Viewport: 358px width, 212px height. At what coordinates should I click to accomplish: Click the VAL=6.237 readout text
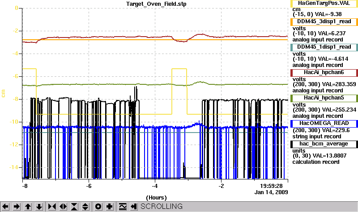click(332, 33)
